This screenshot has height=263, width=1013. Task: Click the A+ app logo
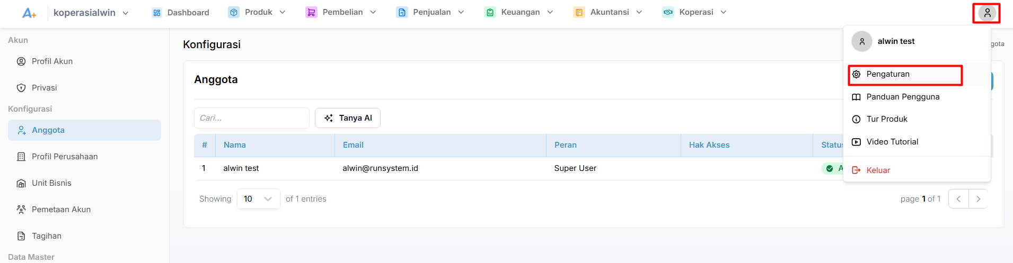29,13
